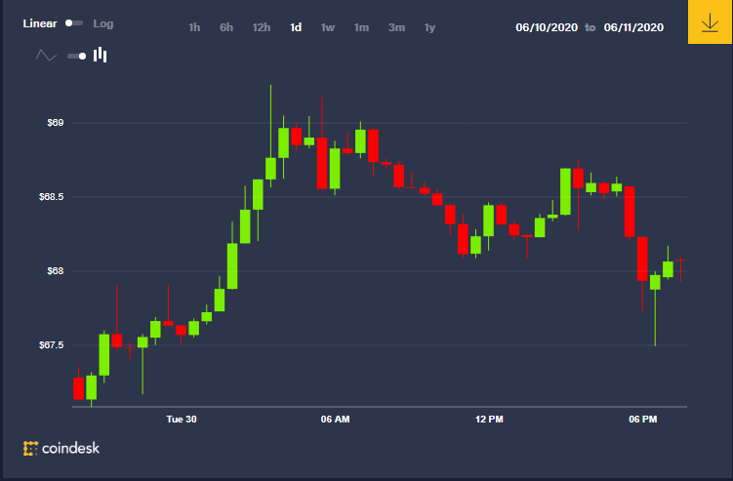Switch to the 3m timeframe
The width and height of the screenshot is (733, 481).
(x=396, y=27)
